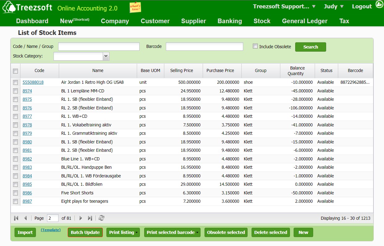Tick the select-all checkbox in the header
Screen dimensions: 384x246
coord(15,71)
